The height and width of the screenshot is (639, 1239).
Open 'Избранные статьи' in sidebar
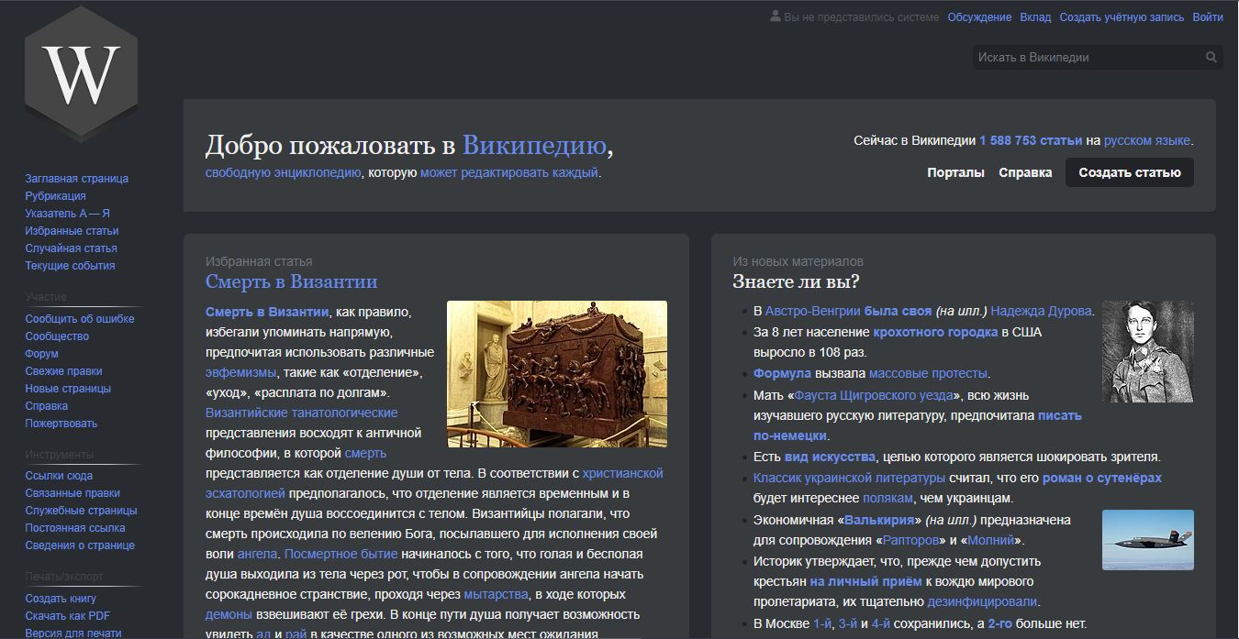(73, 231)
